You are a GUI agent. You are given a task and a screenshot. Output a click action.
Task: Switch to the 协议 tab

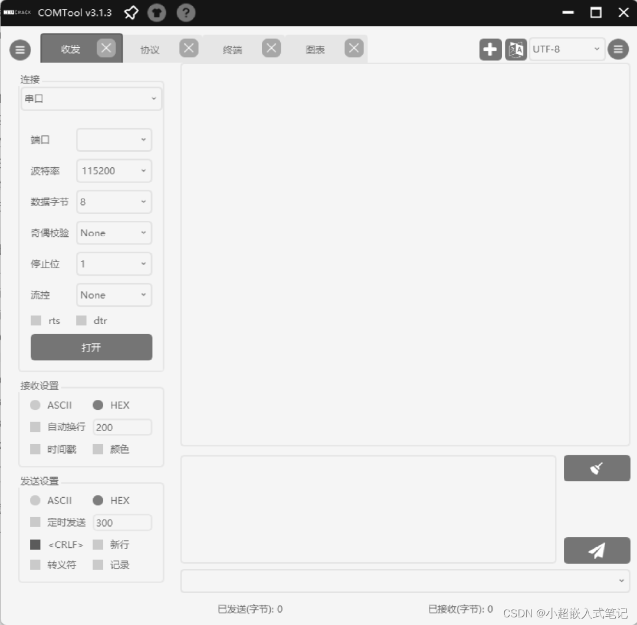point(149,49)
